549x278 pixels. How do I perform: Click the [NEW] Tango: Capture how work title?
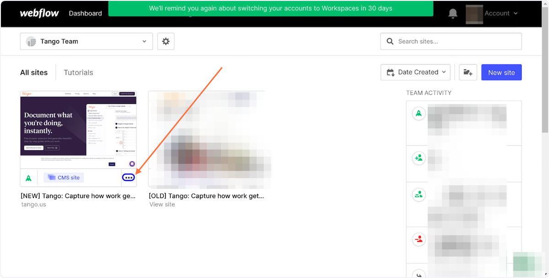coord(78,196)
